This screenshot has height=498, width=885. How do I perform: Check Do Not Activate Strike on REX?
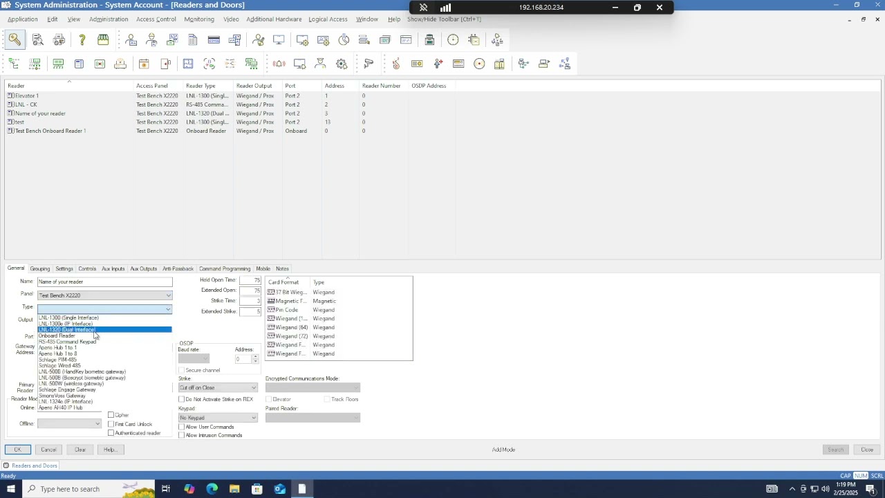(x=181, y=399)
